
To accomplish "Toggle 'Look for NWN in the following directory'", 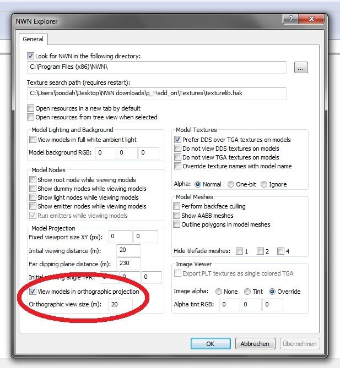I will [x=31, y=56].
